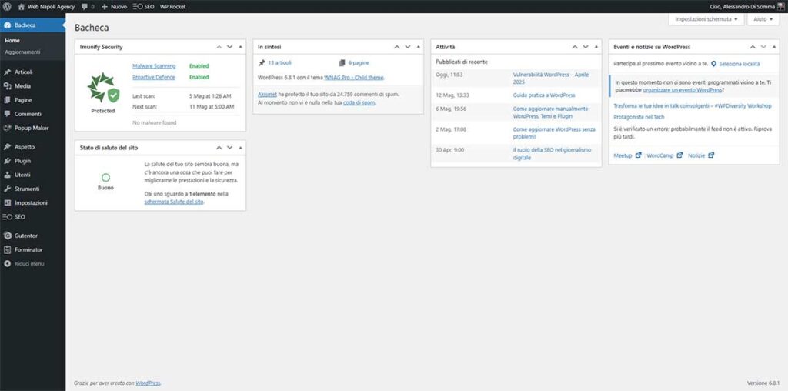The height and width of the screenshot is (391, 788).
Task: Open the Malware Scanning link
Action: pyautogui.click(x=154, y=66)
